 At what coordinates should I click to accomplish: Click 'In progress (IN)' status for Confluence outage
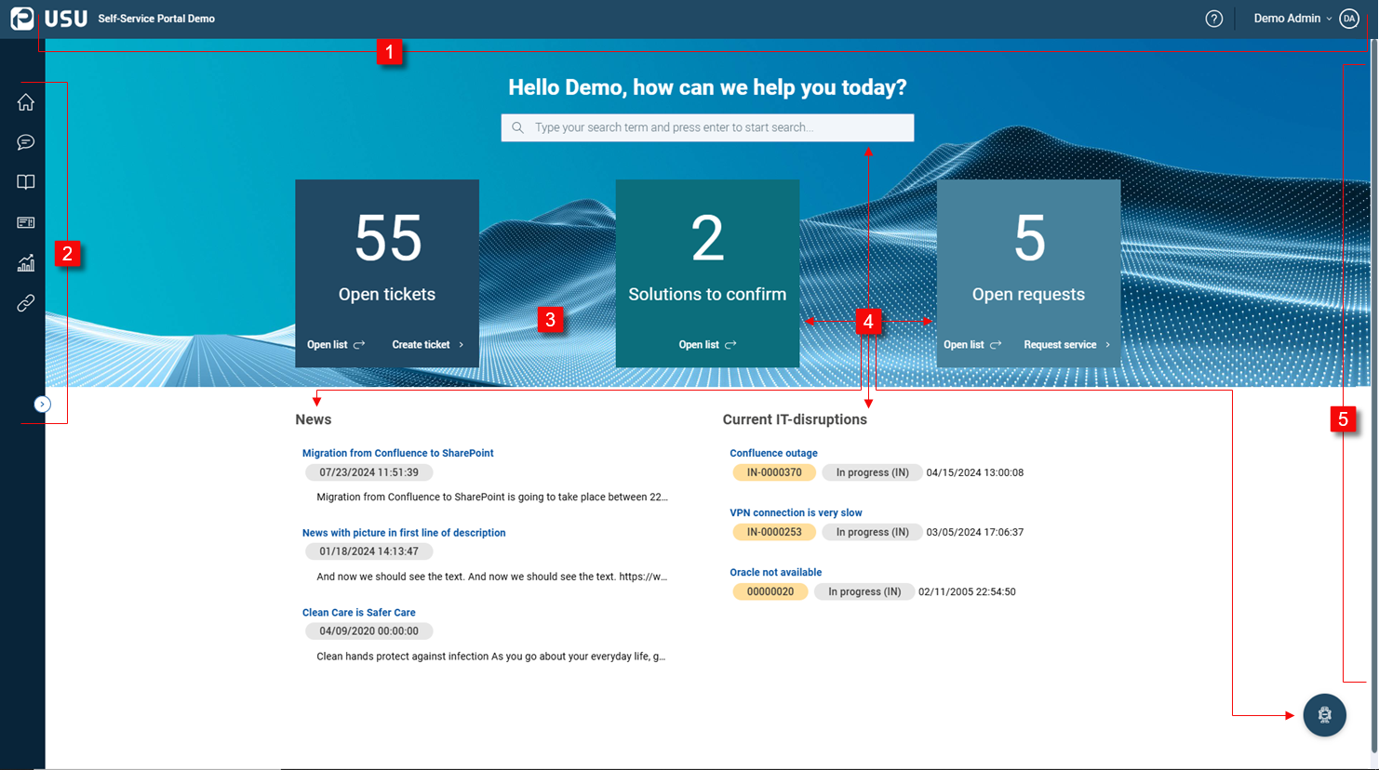coord(872,472)
